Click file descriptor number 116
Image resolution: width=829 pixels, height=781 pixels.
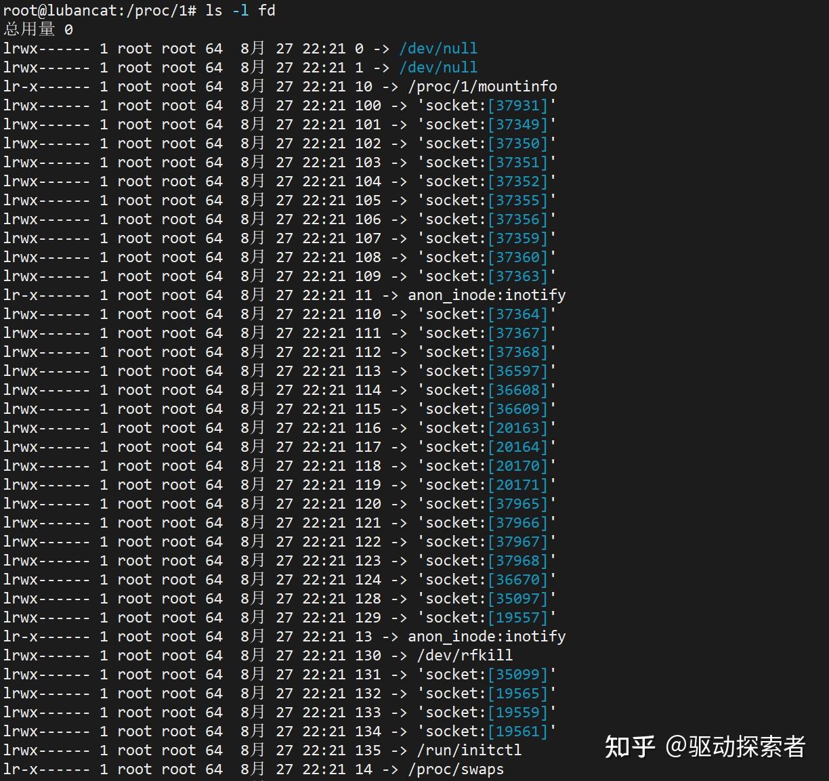[368, 427]
